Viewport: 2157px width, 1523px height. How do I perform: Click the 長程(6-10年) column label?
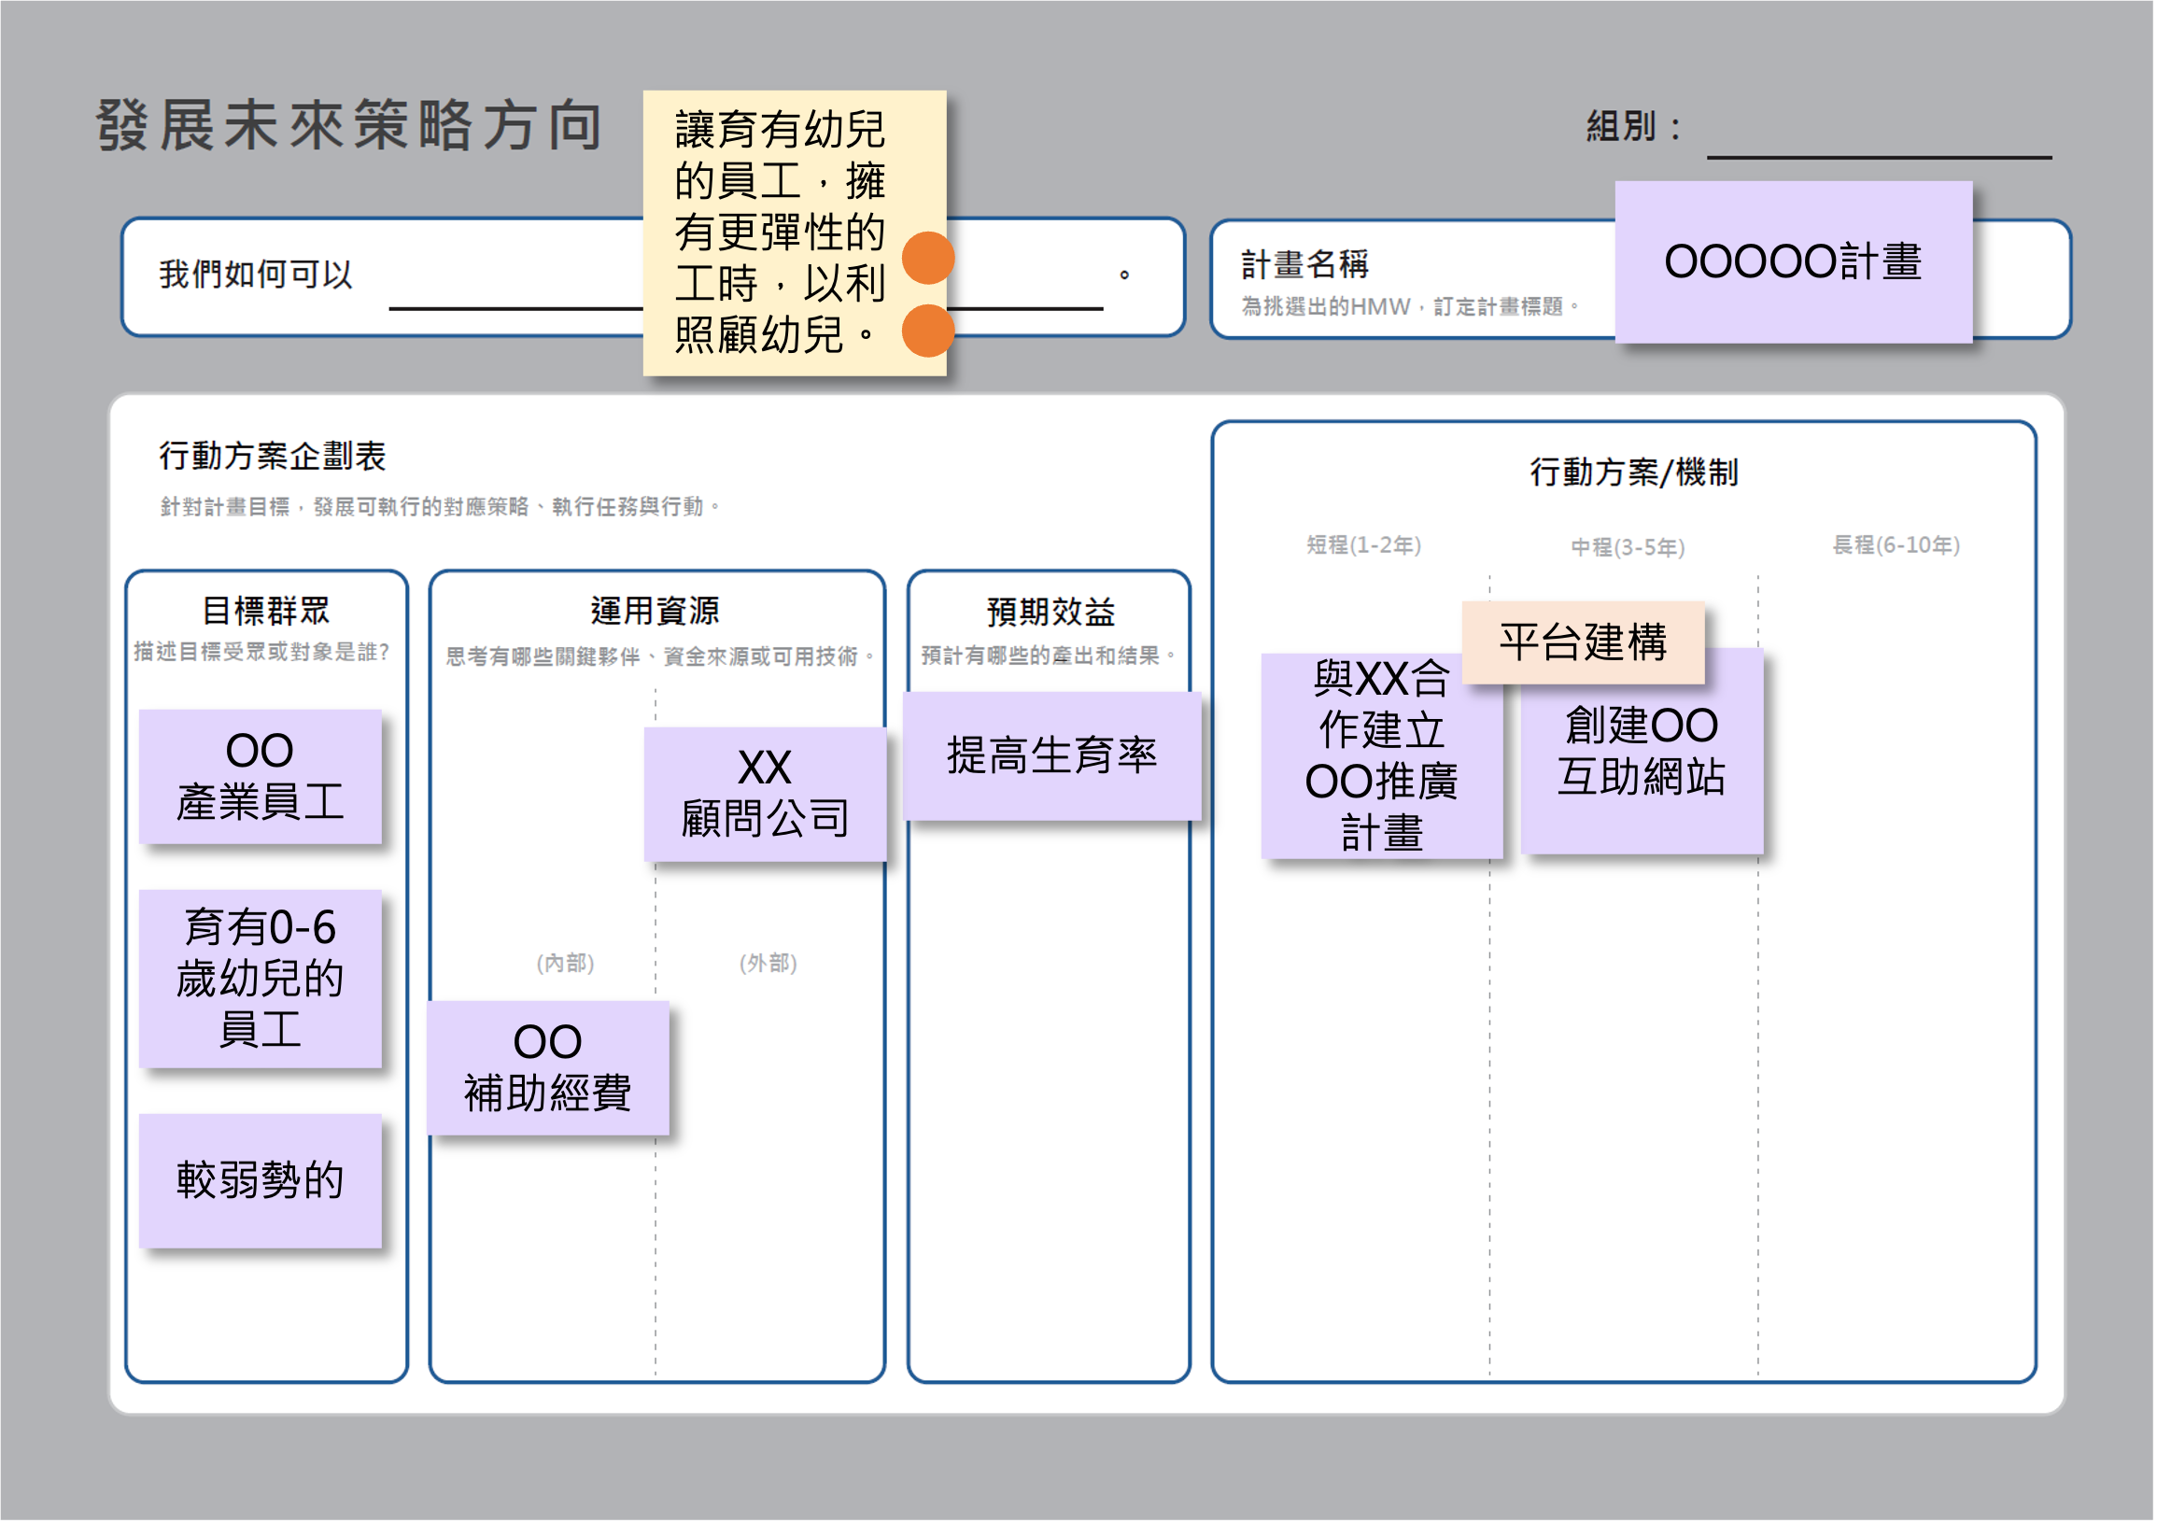[x=1896, y=545]
